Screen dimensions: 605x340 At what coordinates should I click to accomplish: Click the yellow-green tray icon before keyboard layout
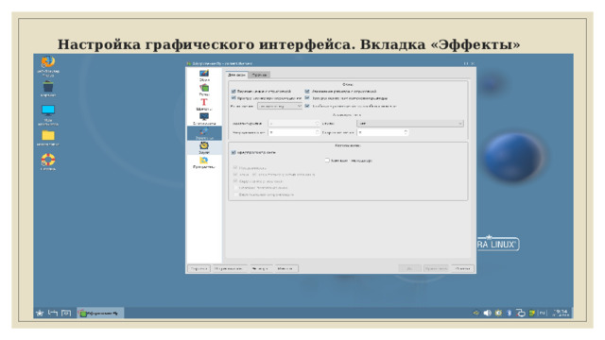[532, 313]
